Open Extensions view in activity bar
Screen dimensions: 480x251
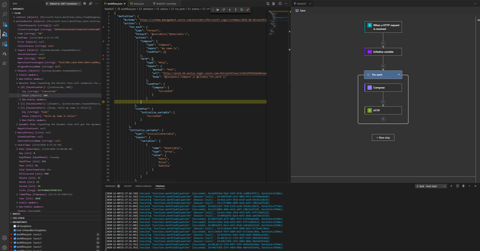[4, 44]
